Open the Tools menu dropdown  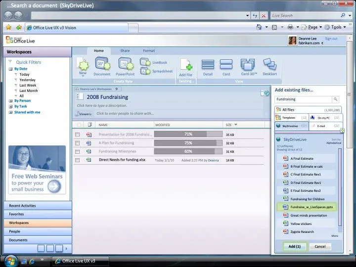point(345,27)
